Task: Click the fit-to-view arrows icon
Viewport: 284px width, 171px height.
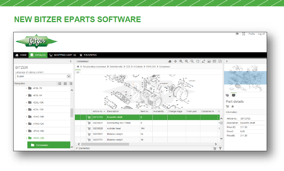Action: 198,61
